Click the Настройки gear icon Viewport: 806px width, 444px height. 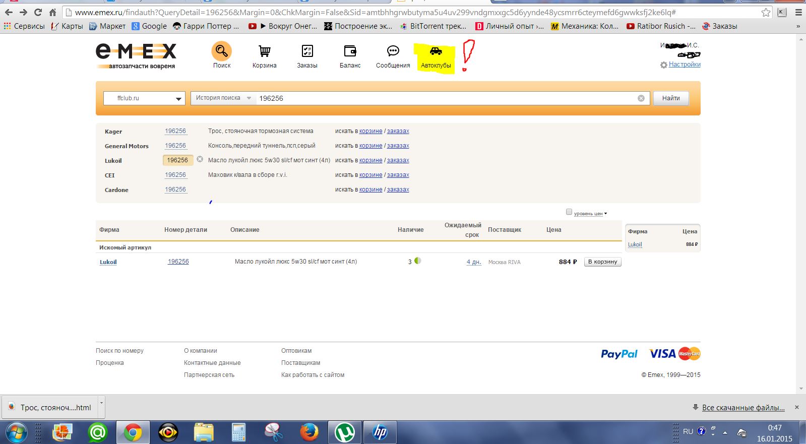click(x=663, y=65)
